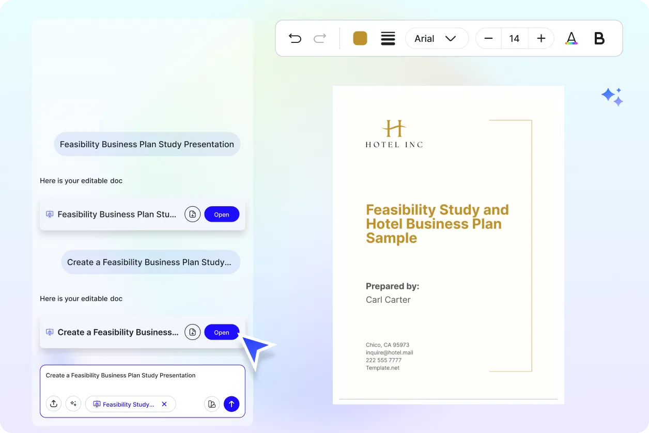Click the upload icon in the chat input
Screen dimensions: 649x433
(54, 404)
